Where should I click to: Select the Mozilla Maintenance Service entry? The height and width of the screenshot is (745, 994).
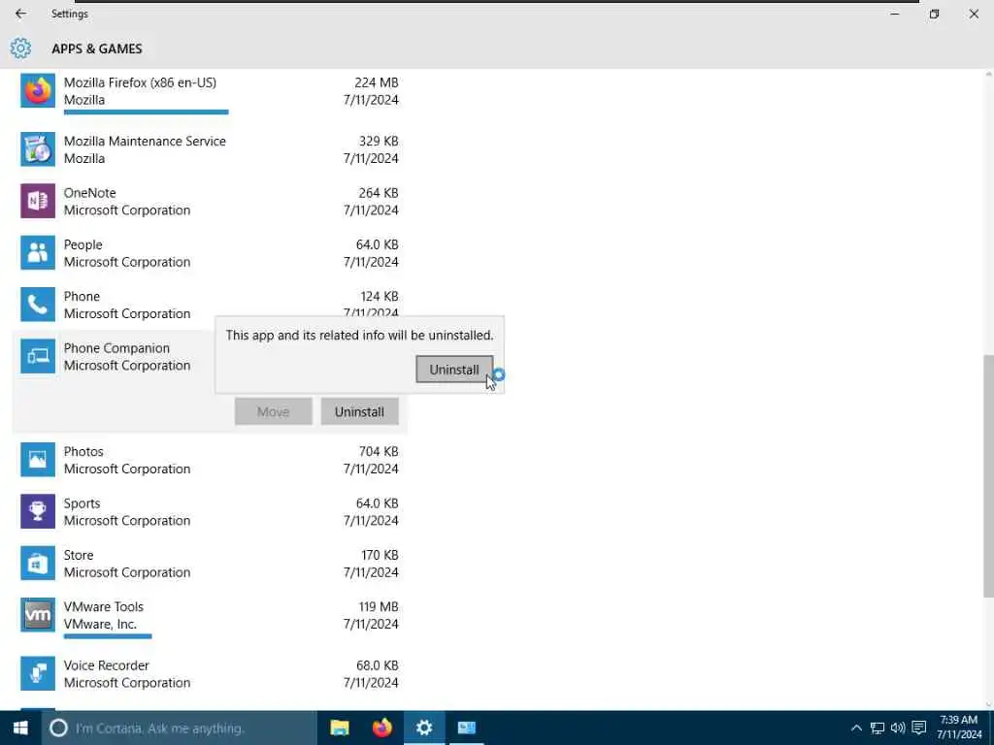(210, 149)
